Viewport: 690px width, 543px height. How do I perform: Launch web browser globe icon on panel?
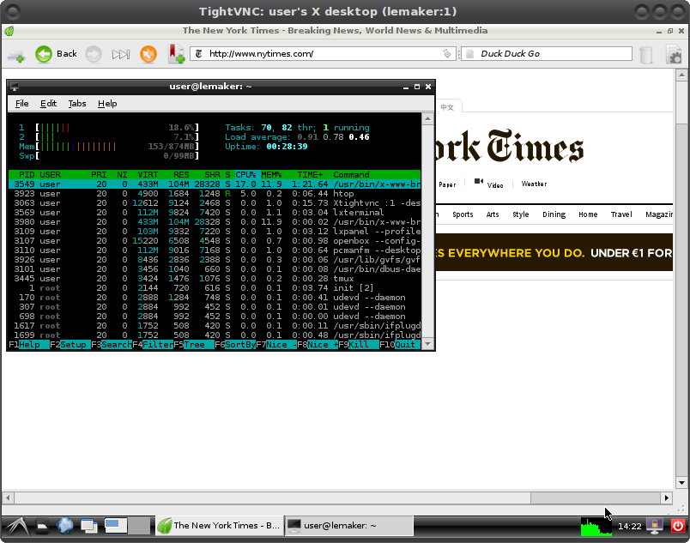[65, 526]
